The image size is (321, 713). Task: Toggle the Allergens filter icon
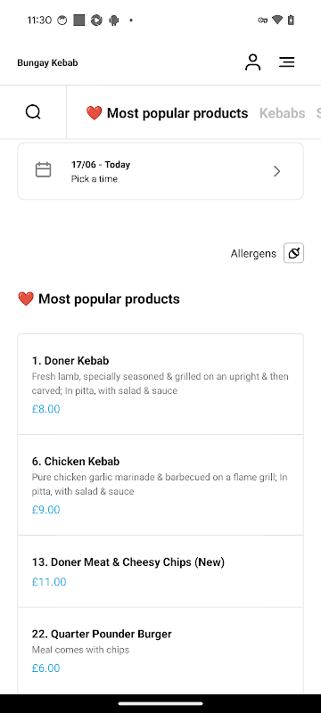[x=293, y=253]
